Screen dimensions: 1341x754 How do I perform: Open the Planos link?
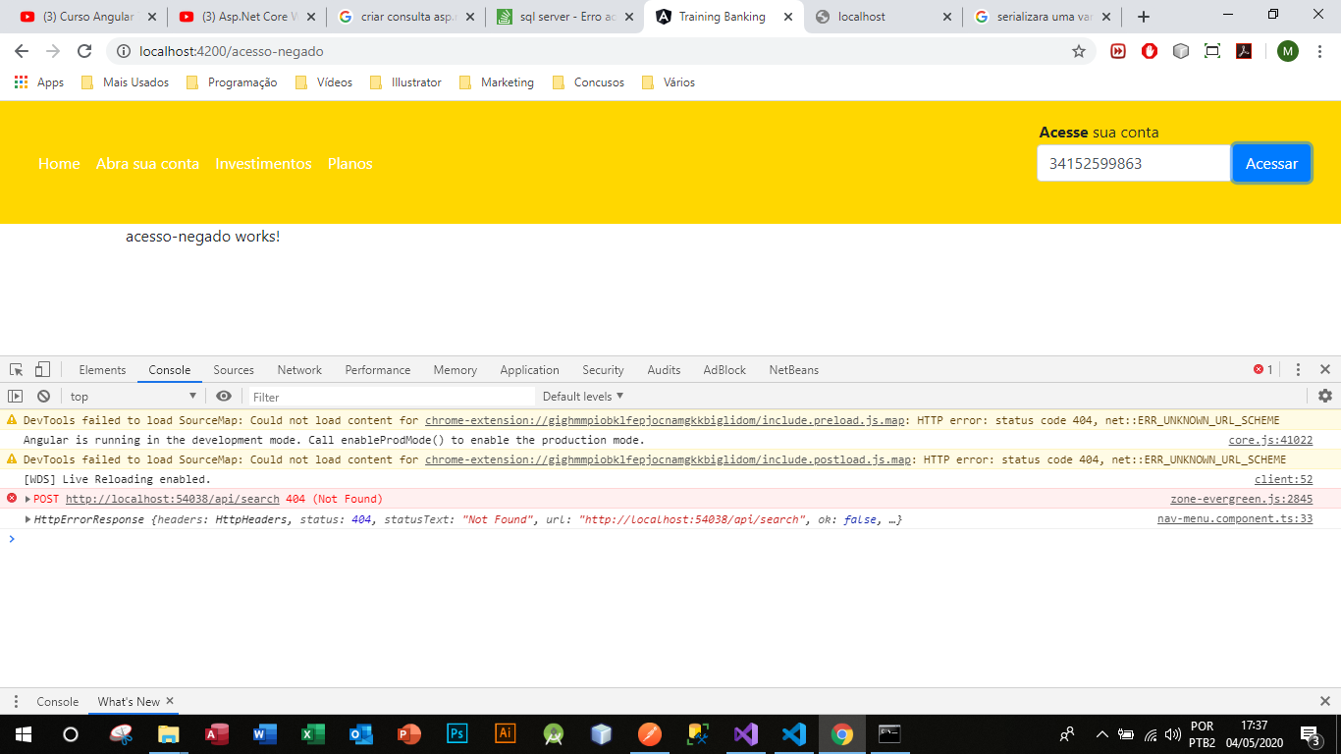[x=350, y=163]
